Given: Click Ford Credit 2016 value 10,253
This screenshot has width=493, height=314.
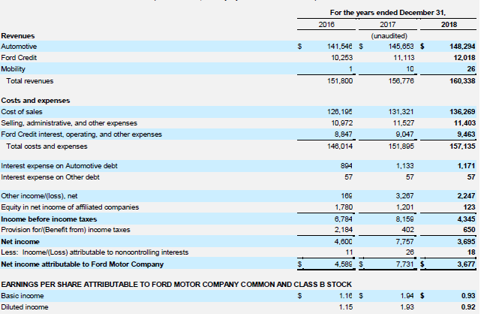Looking at the screenshot, I should click(x=341, y=58).
